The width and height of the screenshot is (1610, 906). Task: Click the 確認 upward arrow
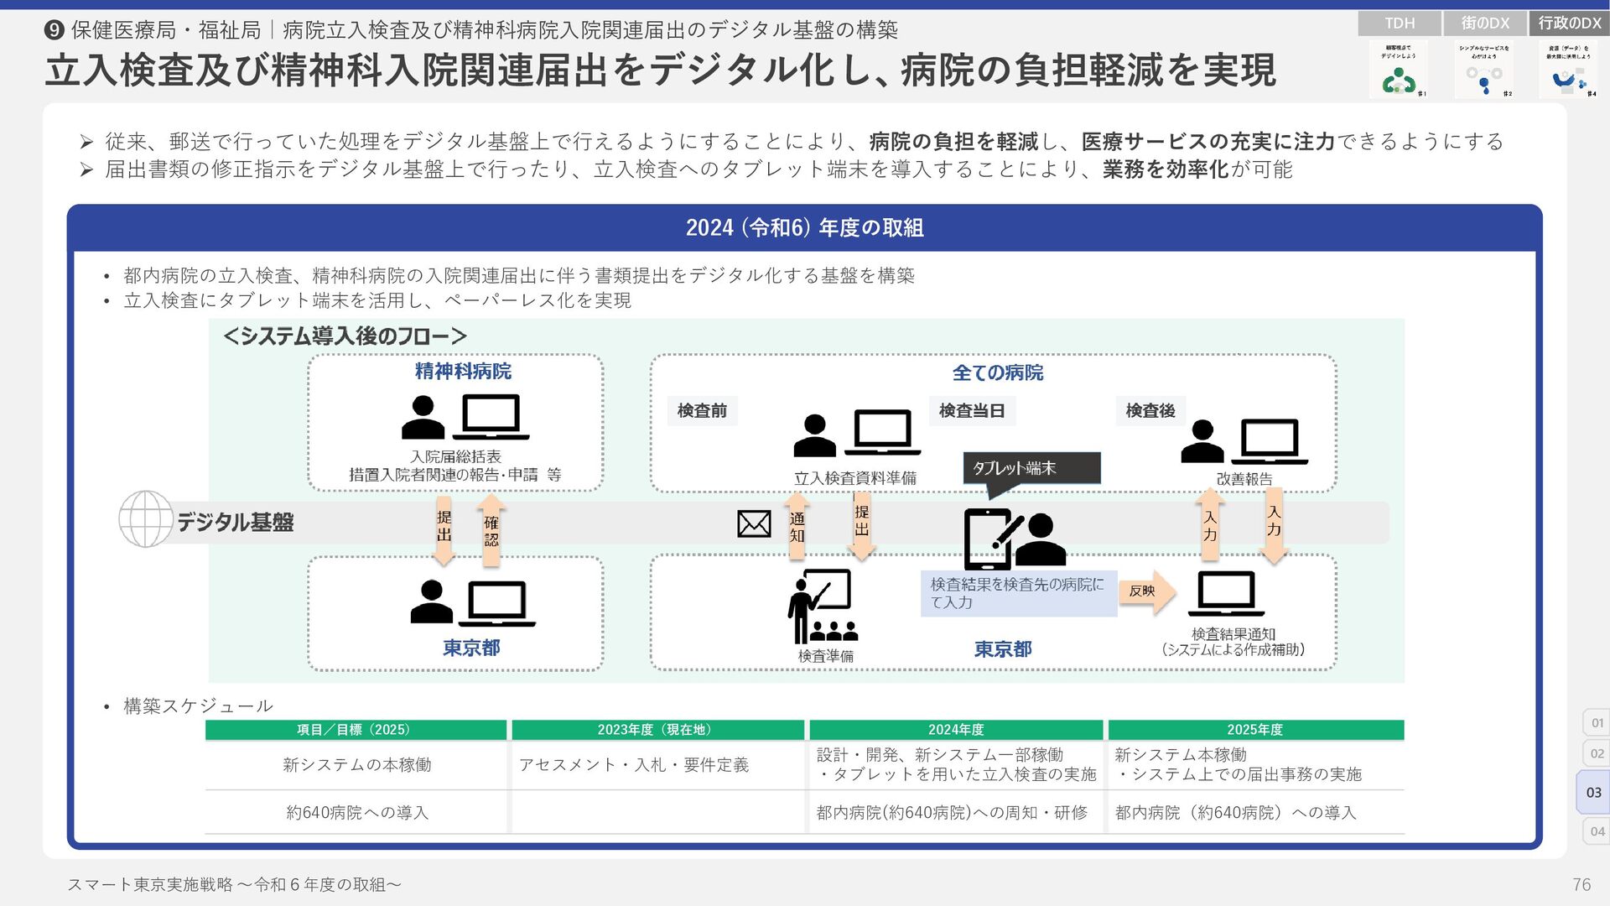(x=491, y=530)
